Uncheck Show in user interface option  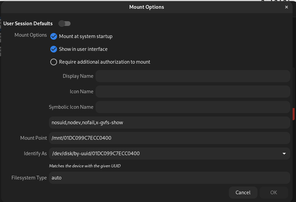54,49
